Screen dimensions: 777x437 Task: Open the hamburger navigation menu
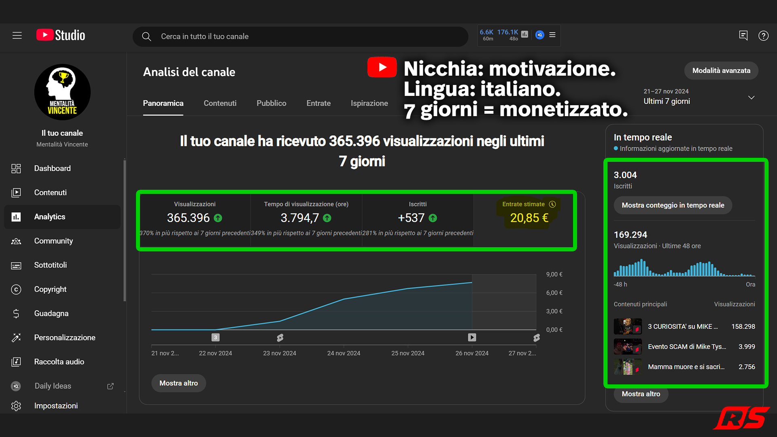click(x=17, y=36)
